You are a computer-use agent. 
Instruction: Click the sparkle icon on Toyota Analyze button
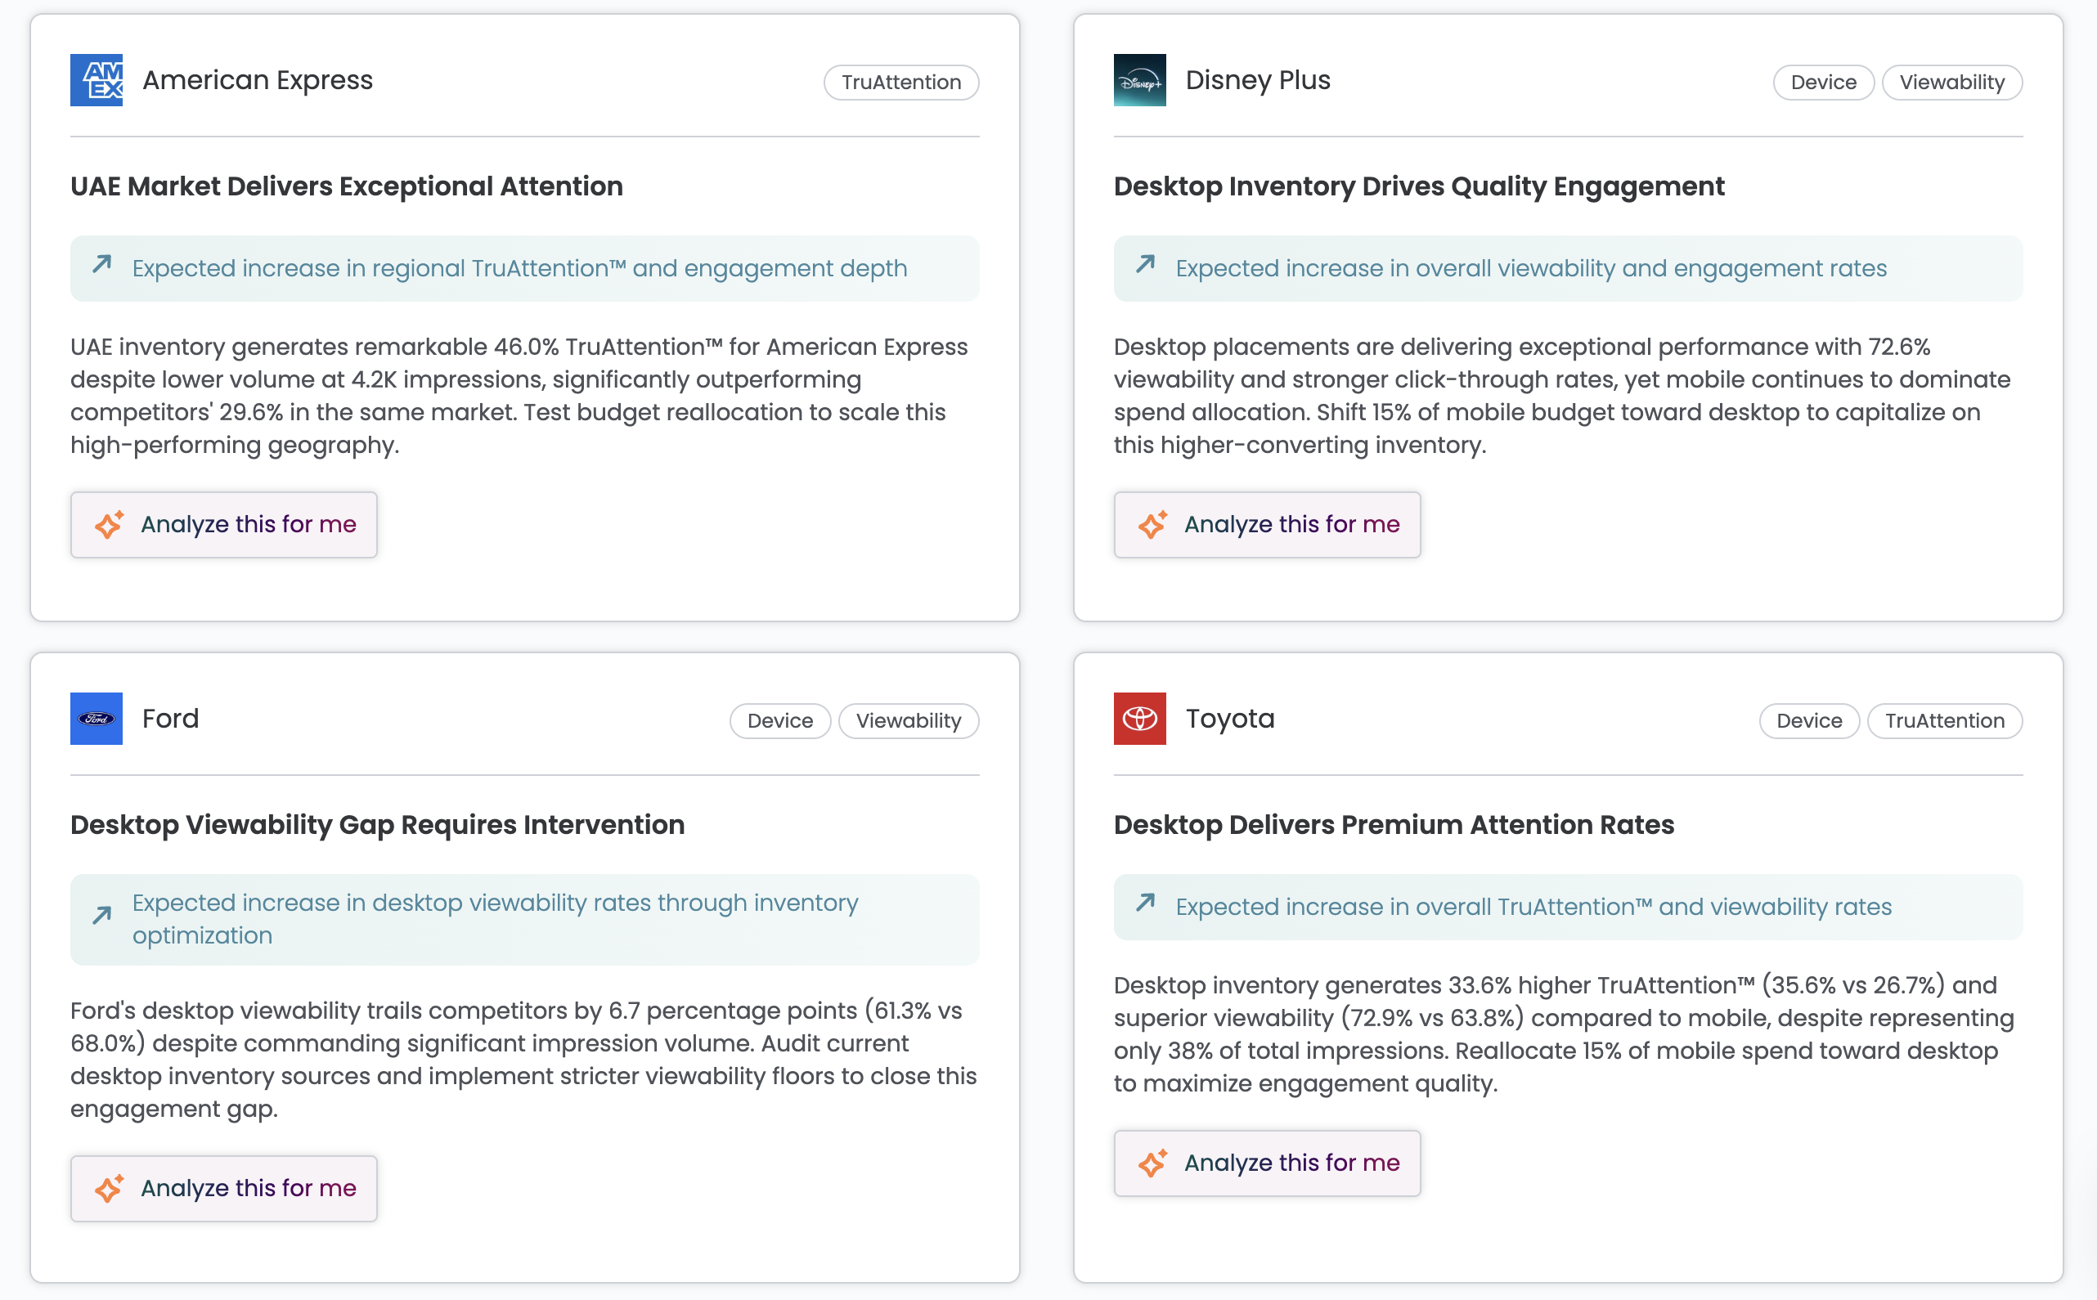1153,1163
